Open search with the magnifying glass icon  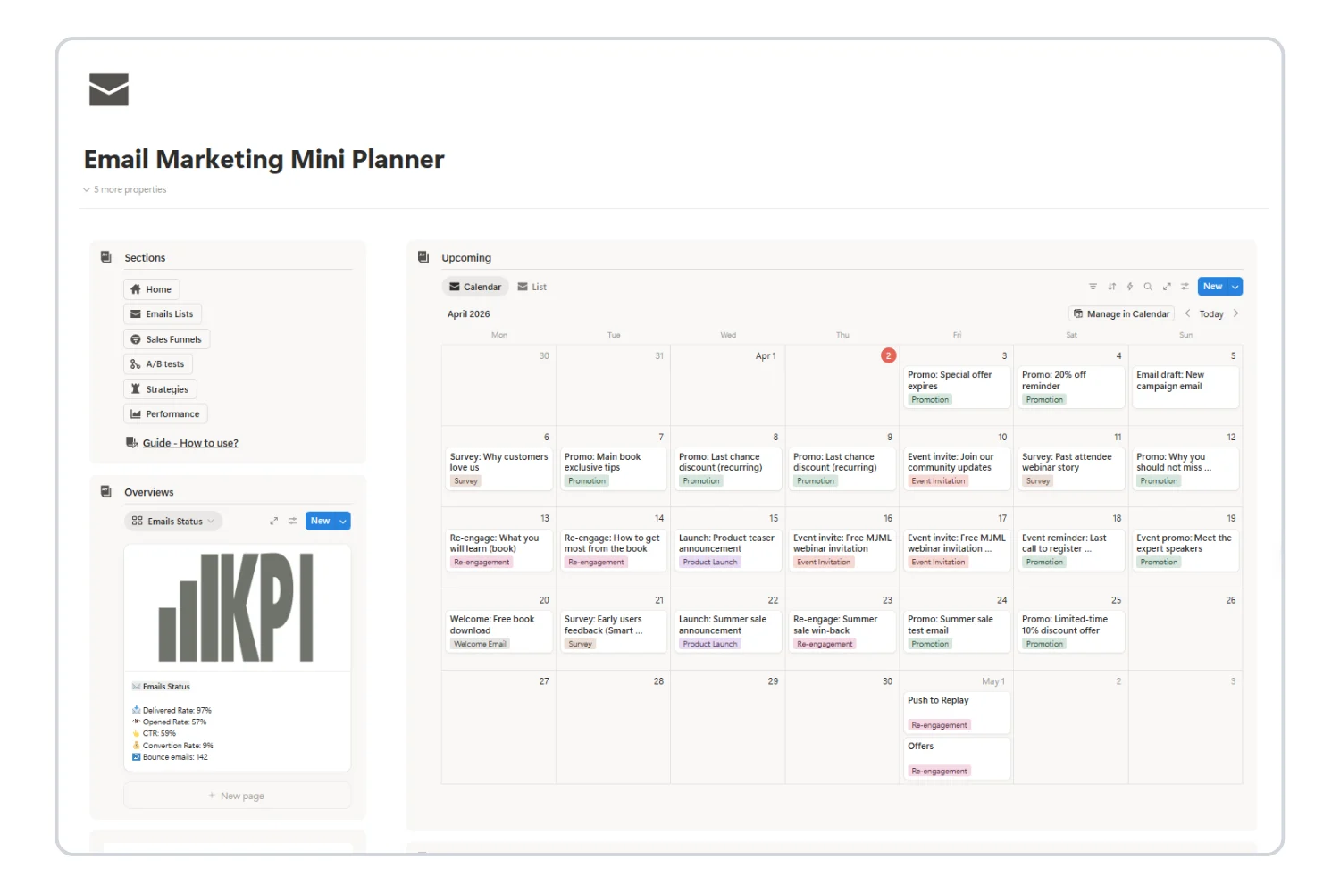click(1148, 286)
